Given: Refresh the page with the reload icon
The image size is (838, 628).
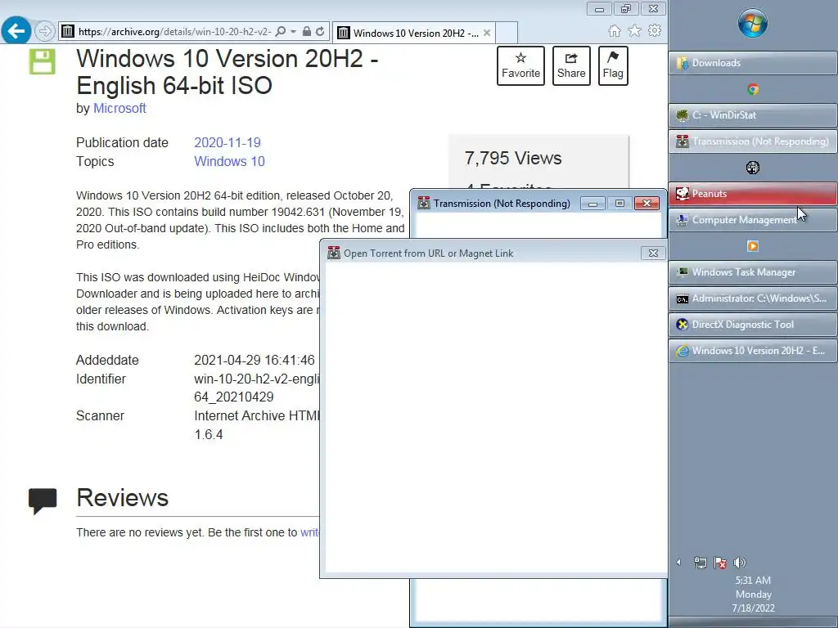Looking at the screenshot, I should click(320, 32).
